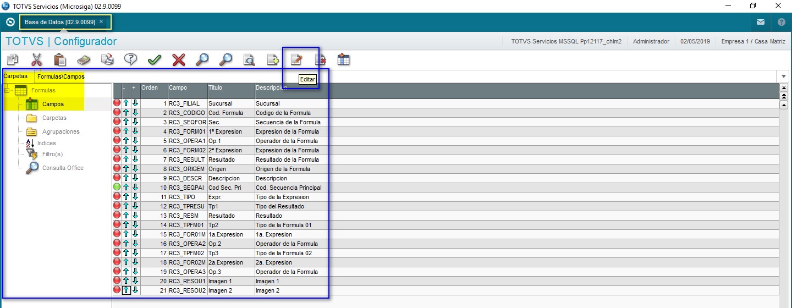The width and height of the screenshot is (792, 308).
Task: Open Carpetas in the tree
Action: (54, 118)
